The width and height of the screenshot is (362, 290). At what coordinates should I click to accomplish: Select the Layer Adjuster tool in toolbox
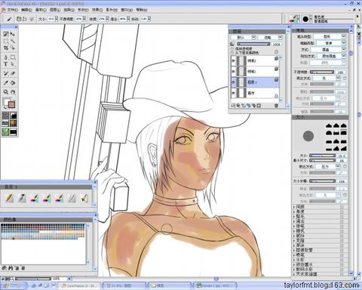[x=13, y=34]
